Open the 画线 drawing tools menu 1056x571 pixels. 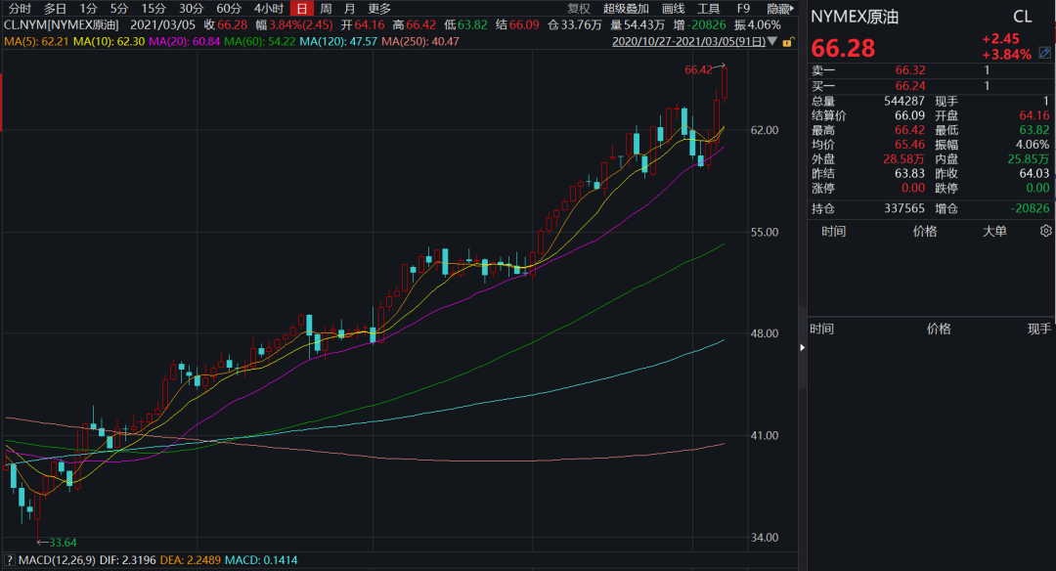(674, 8)
